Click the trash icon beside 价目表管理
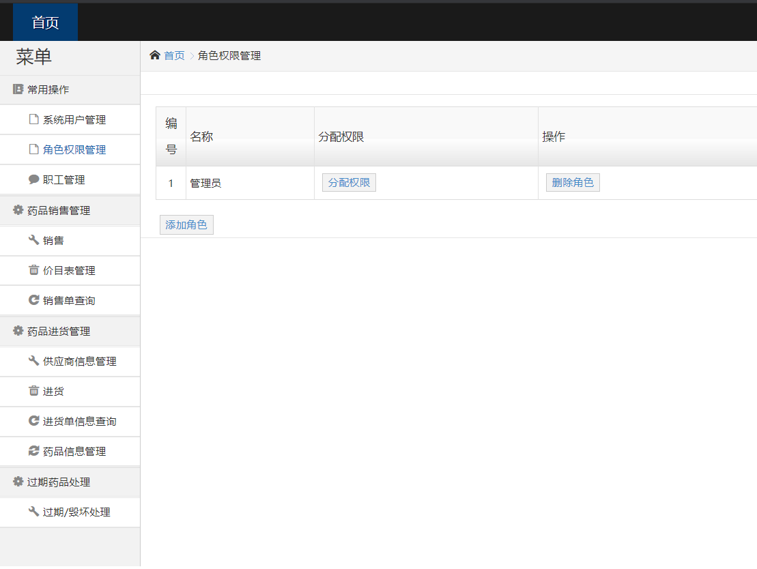The height and width of the screenshot is (569, 757). 33,270
